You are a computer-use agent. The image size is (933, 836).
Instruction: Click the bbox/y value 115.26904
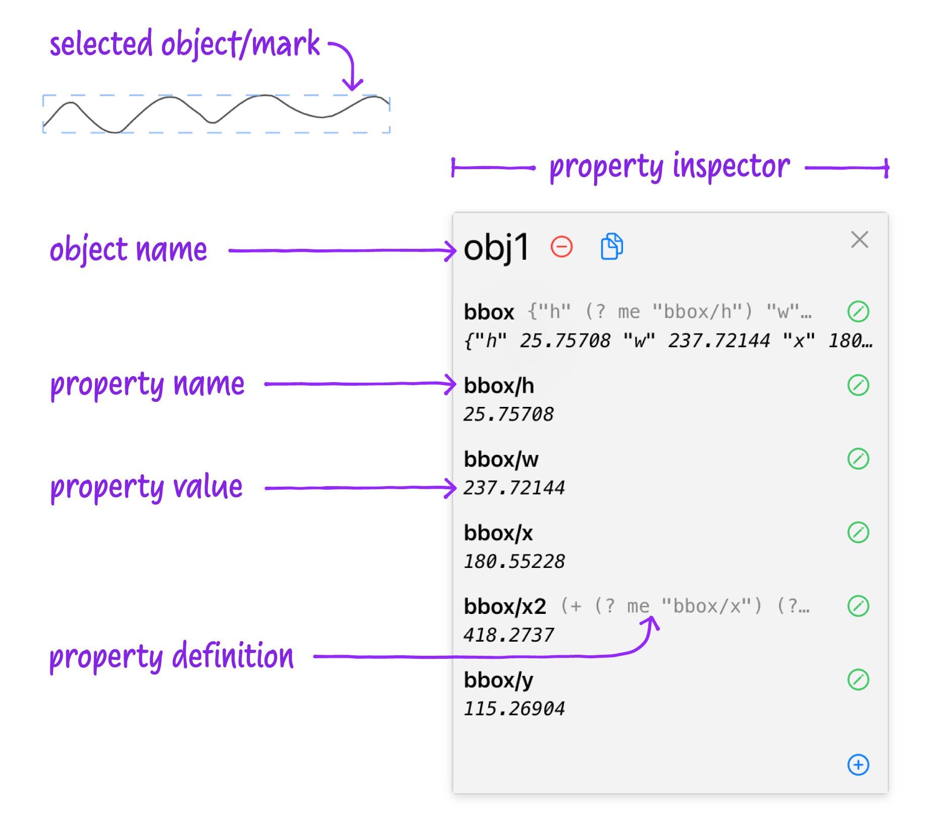click(x=514, y=709)
